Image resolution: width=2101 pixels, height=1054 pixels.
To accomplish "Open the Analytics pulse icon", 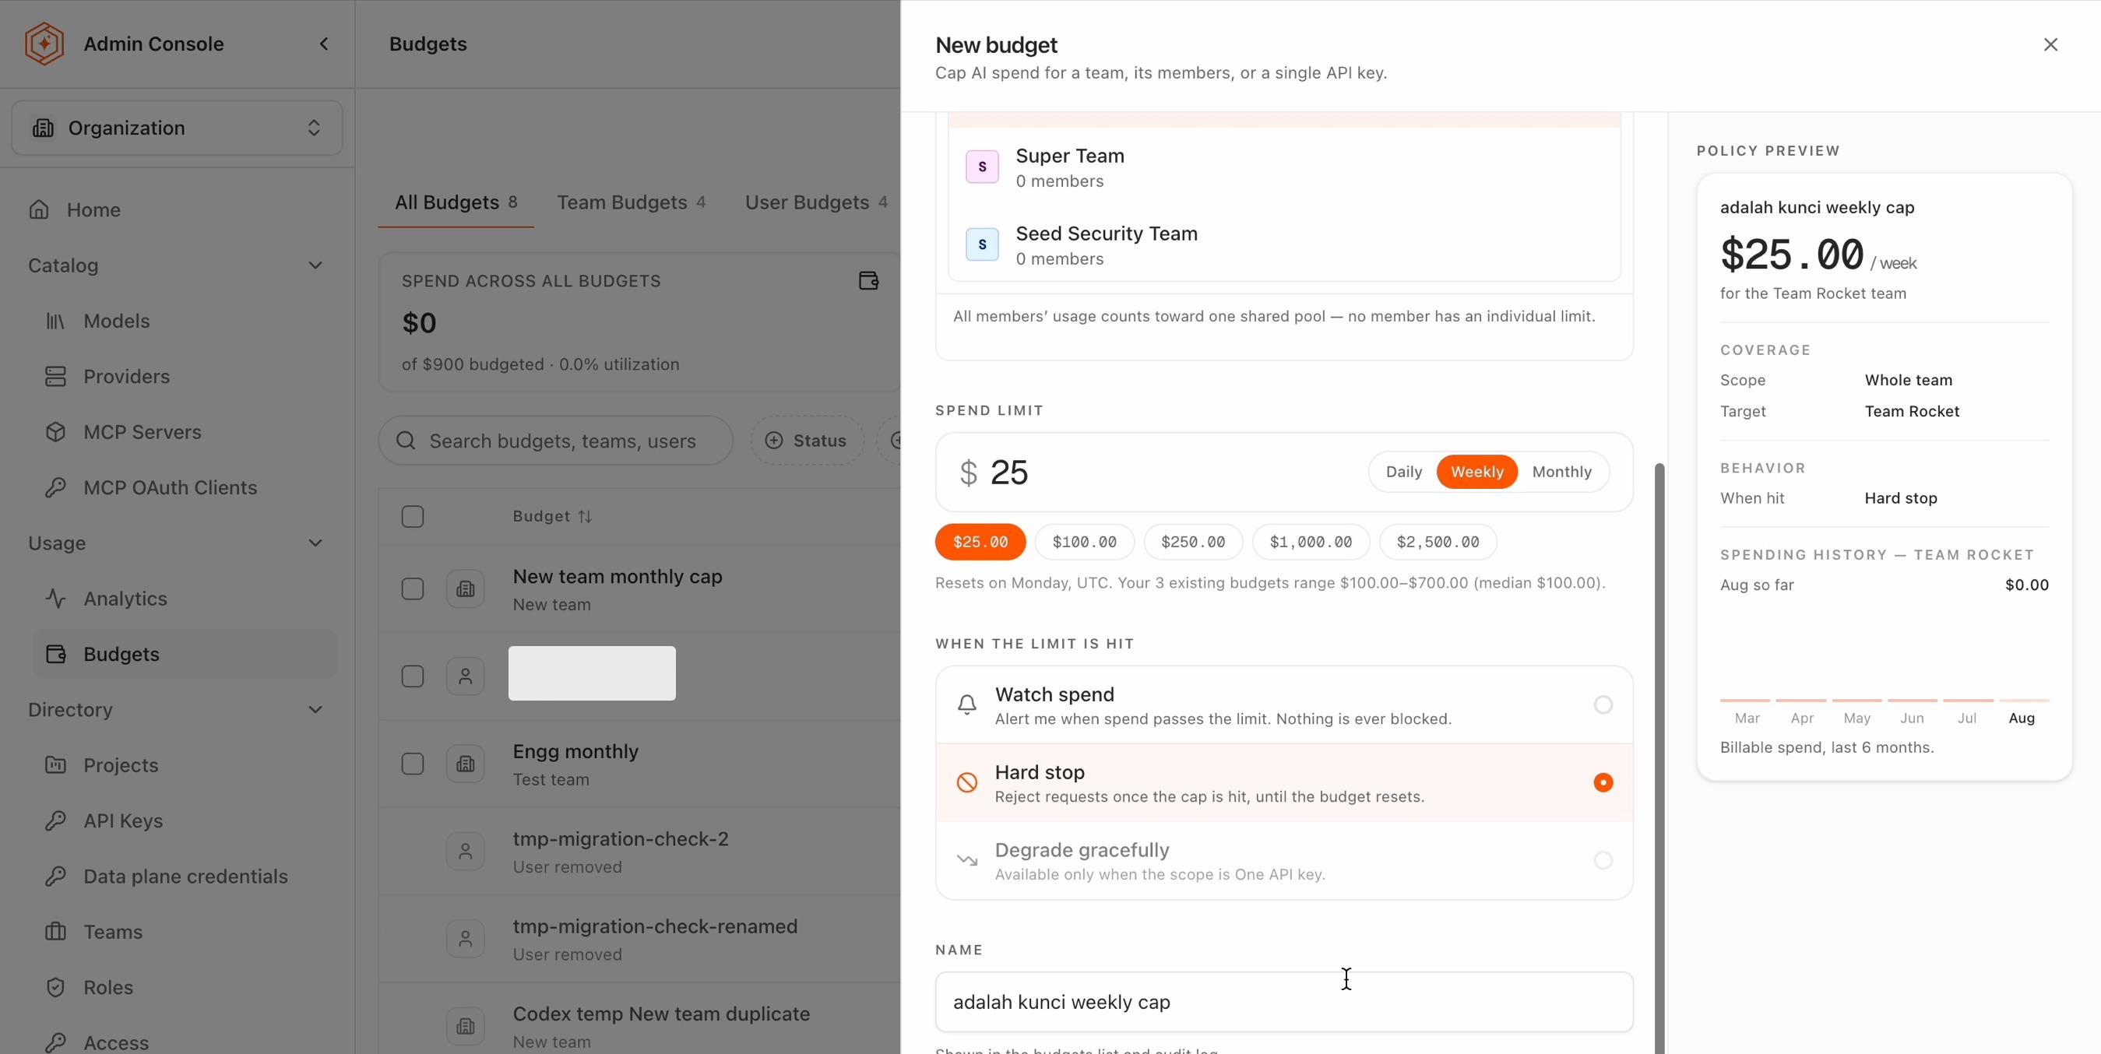I will 55,599.
